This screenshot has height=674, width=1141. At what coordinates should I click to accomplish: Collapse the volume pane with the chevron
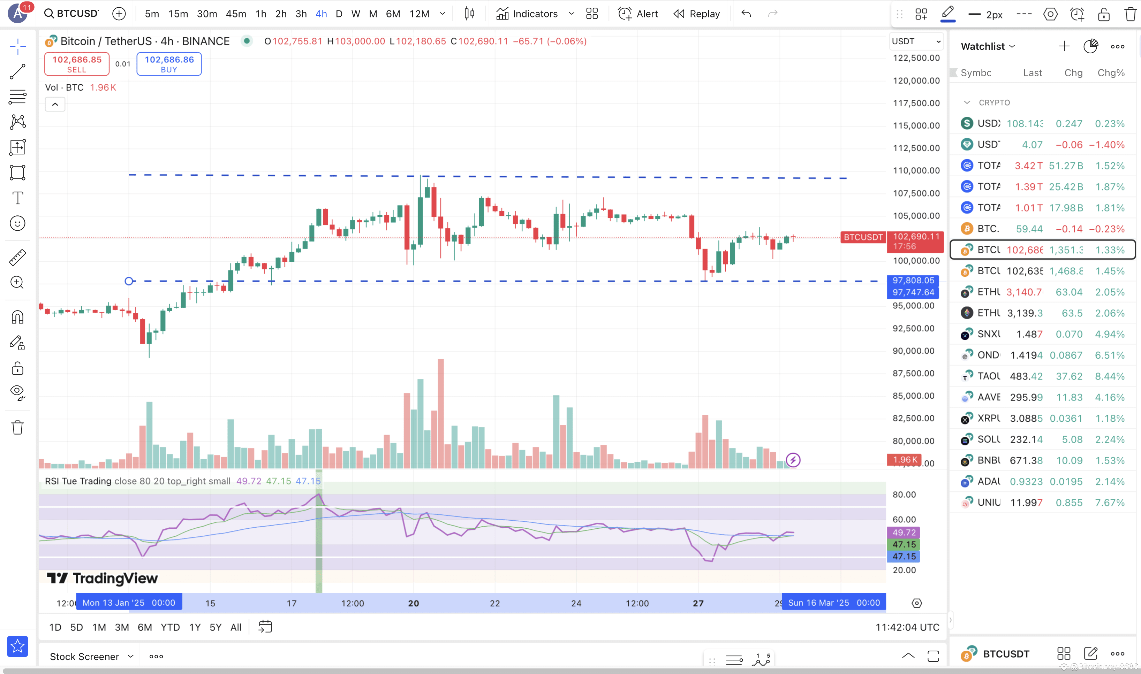[55, 104]
